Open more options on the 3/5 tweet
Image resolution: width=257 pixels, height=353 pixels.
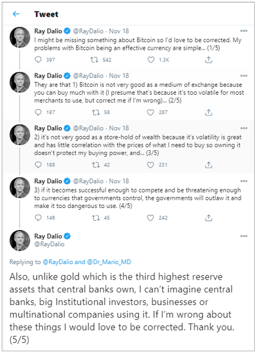[x=244, y=128]
